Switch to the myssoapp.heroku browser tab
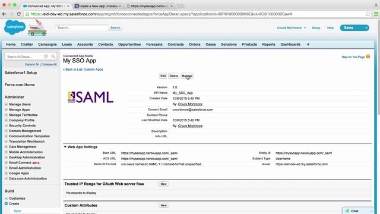The width and height of the screenshot is (380, 214). (x=149, y=6)
